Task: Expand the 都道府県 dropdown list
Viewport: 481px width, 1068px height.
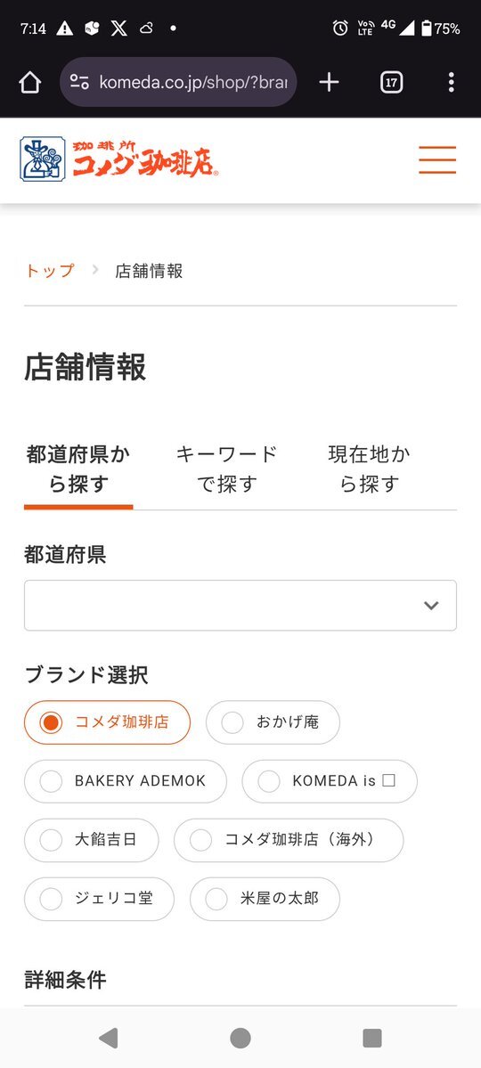Action: (x=240, y=606)
